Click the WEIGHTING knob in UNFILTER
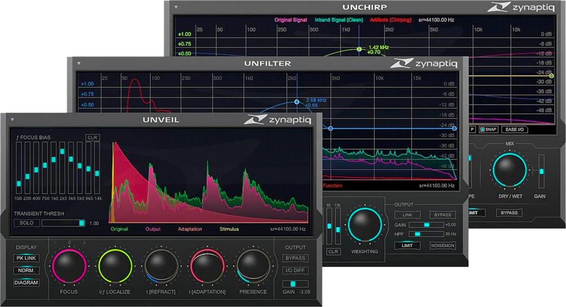The width and height of the screenshot is (566, 307). [365, 225]
